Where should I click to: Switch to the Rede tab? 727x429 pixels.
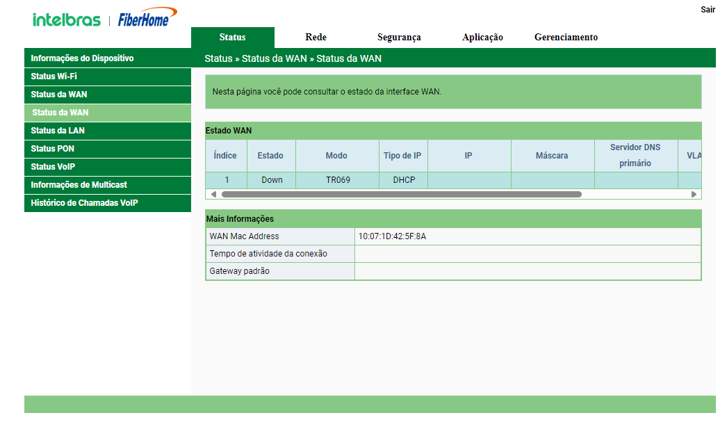coord(316,38)
